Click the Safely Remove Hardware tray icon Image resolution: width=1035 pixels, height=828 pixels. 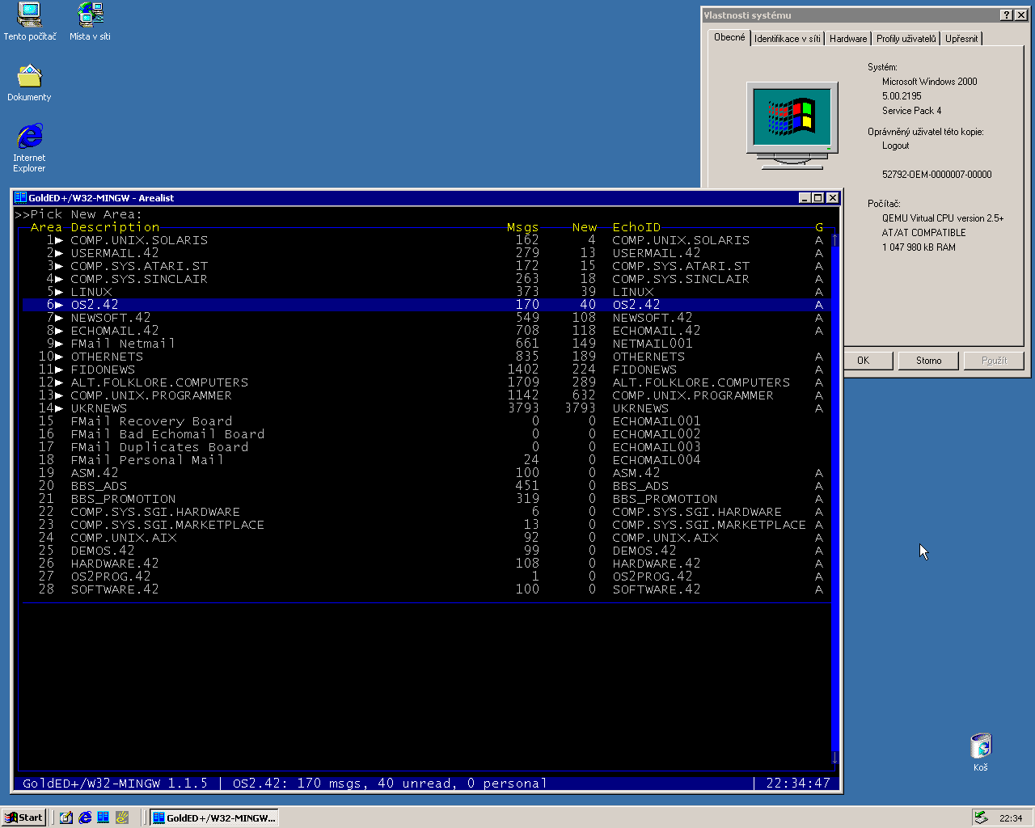[x=981, y=817]
